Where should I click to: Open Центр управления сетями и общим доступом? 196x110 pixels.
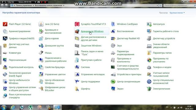[22, 89]
